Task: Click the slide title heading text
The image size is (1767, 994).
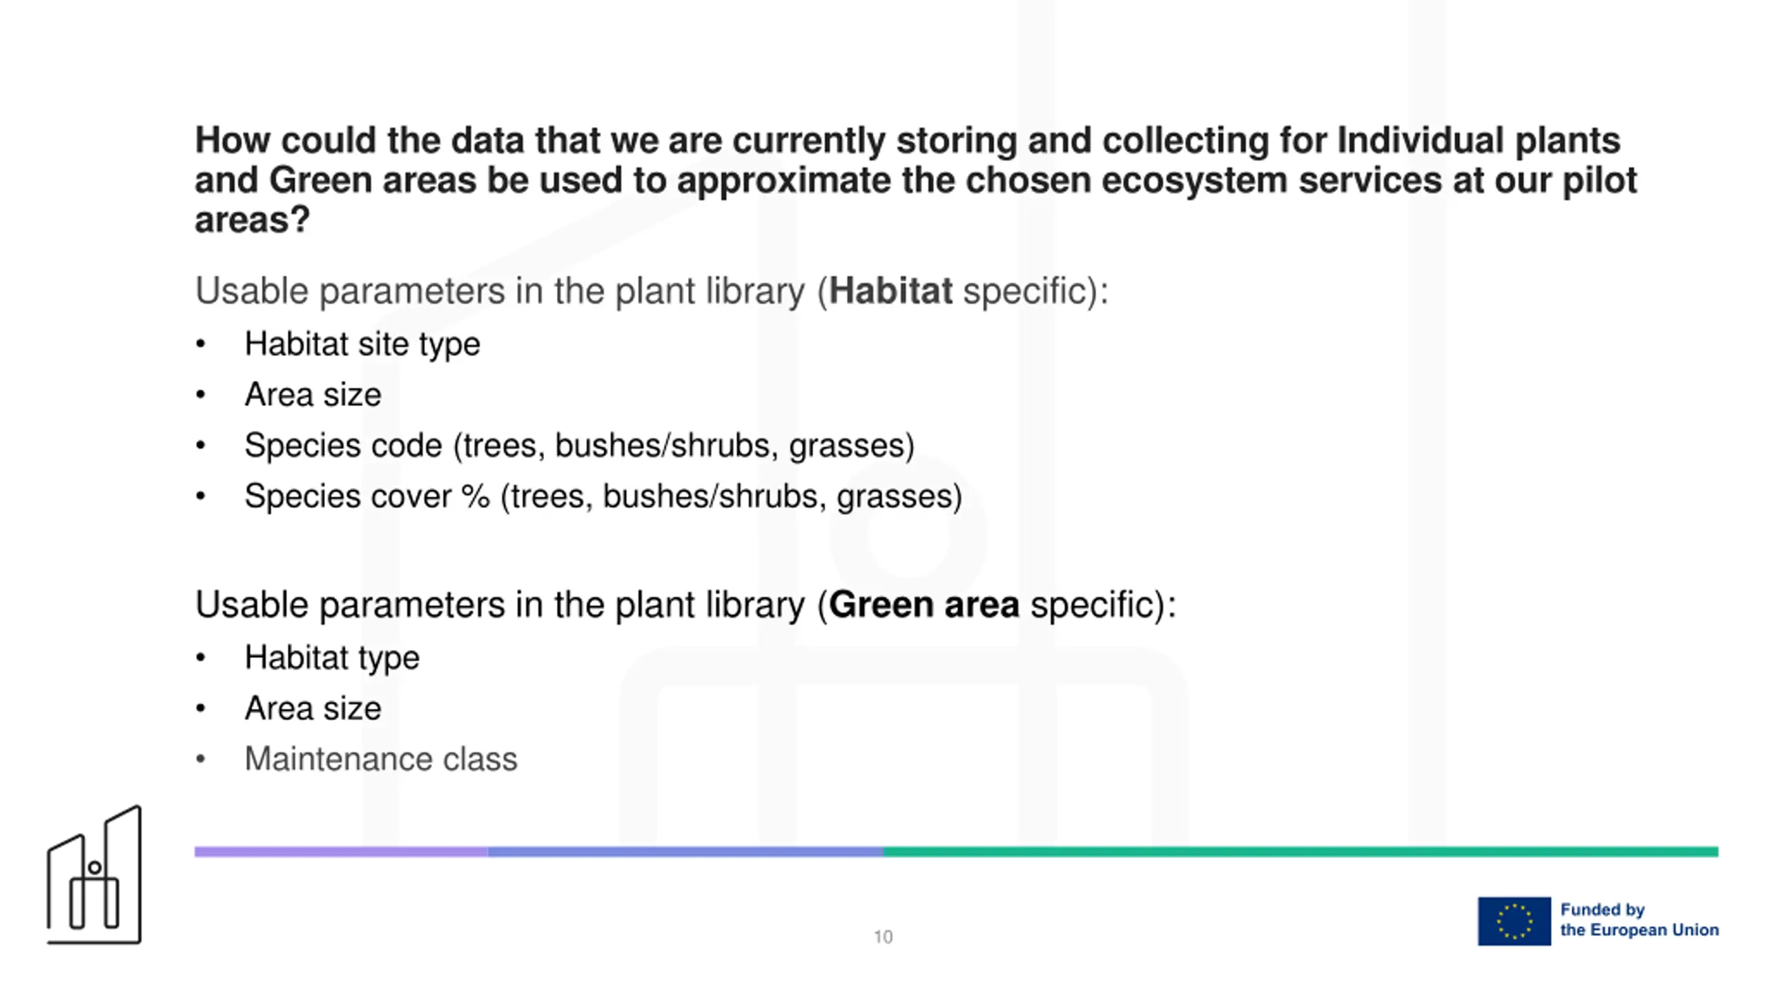Action: [915, 179]
